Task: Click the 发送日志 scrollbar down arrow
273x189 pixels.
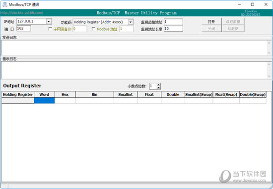Action: pos(269,53)
